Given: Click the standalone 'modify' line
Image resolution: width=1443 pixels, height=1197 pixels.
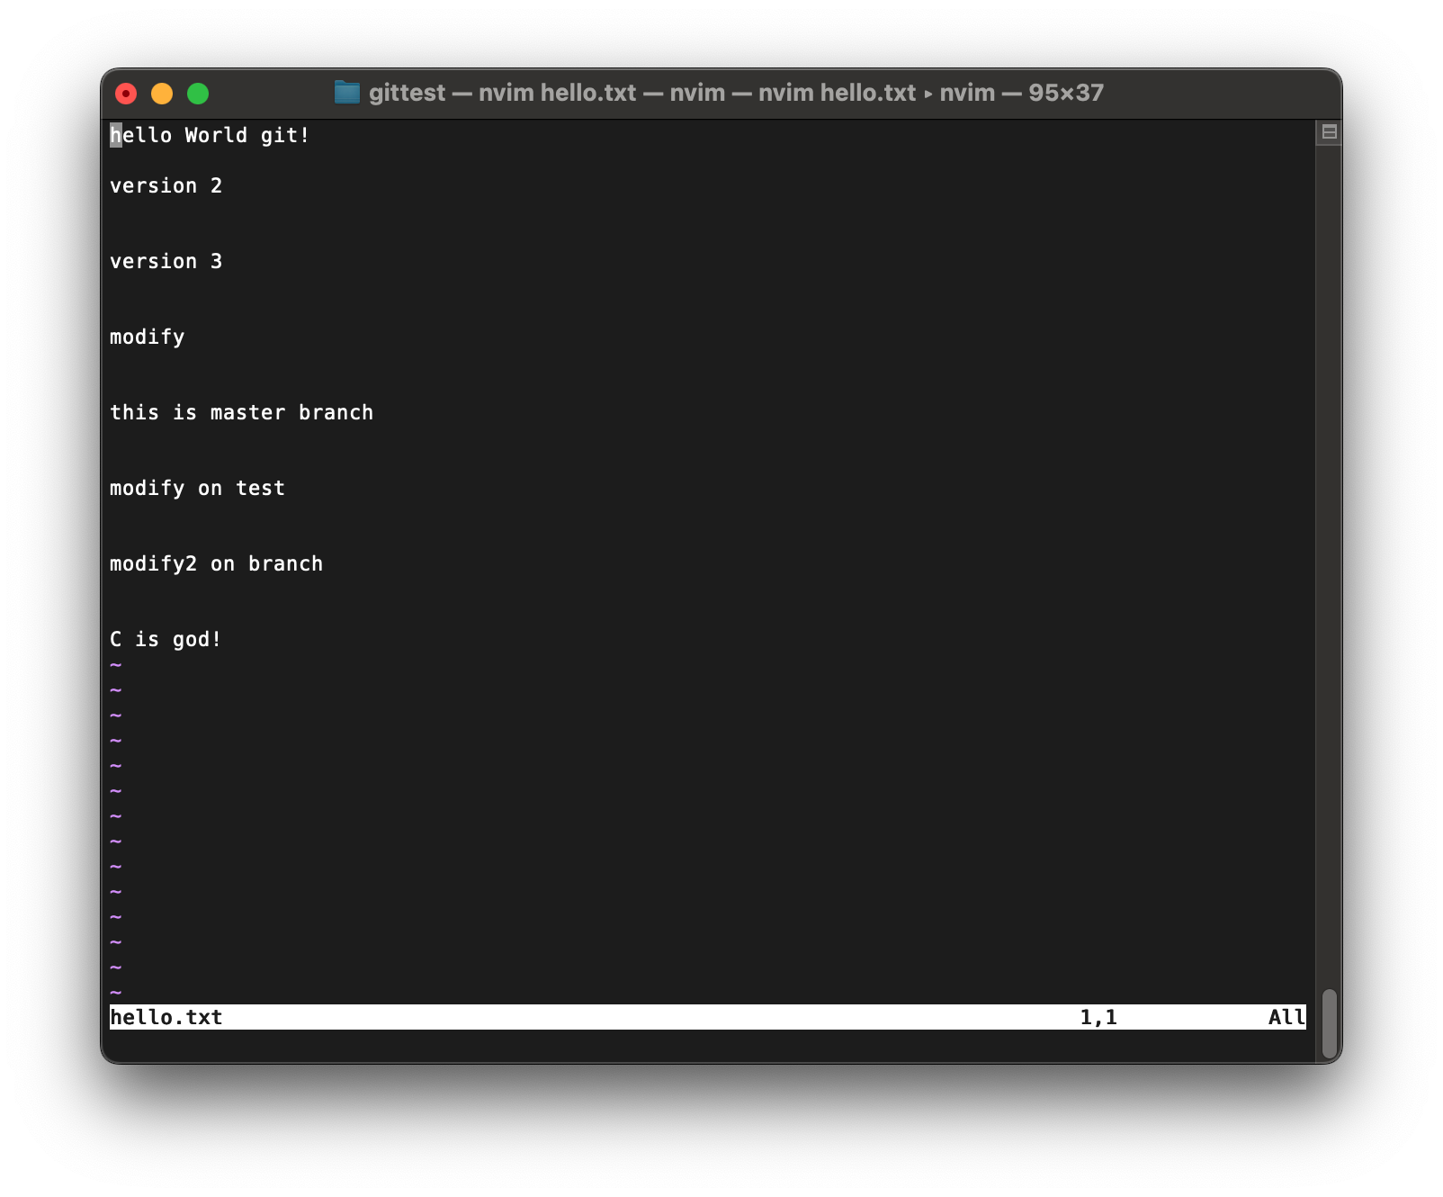Looking at the screenshot, I should click(x=147, y=337).
